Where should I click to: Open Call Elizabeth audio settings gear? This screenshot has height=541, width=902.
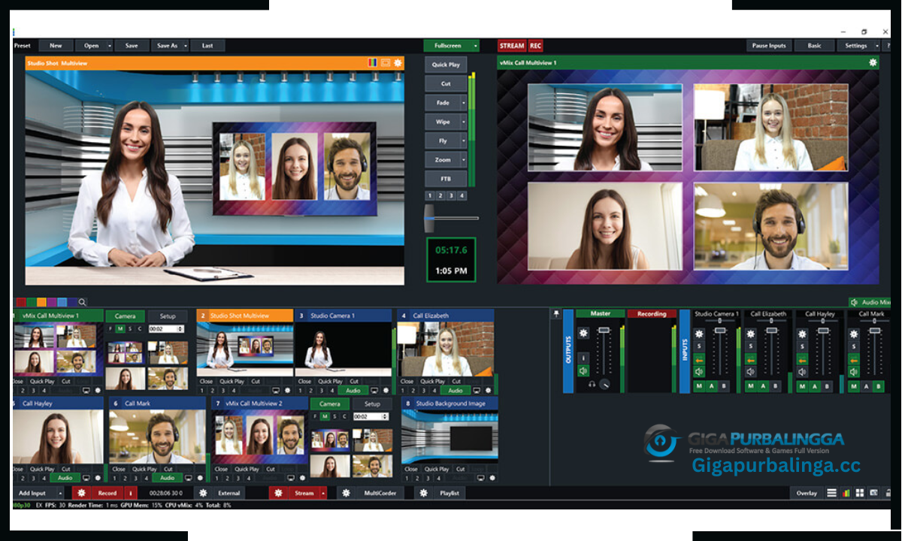point(750,334)
